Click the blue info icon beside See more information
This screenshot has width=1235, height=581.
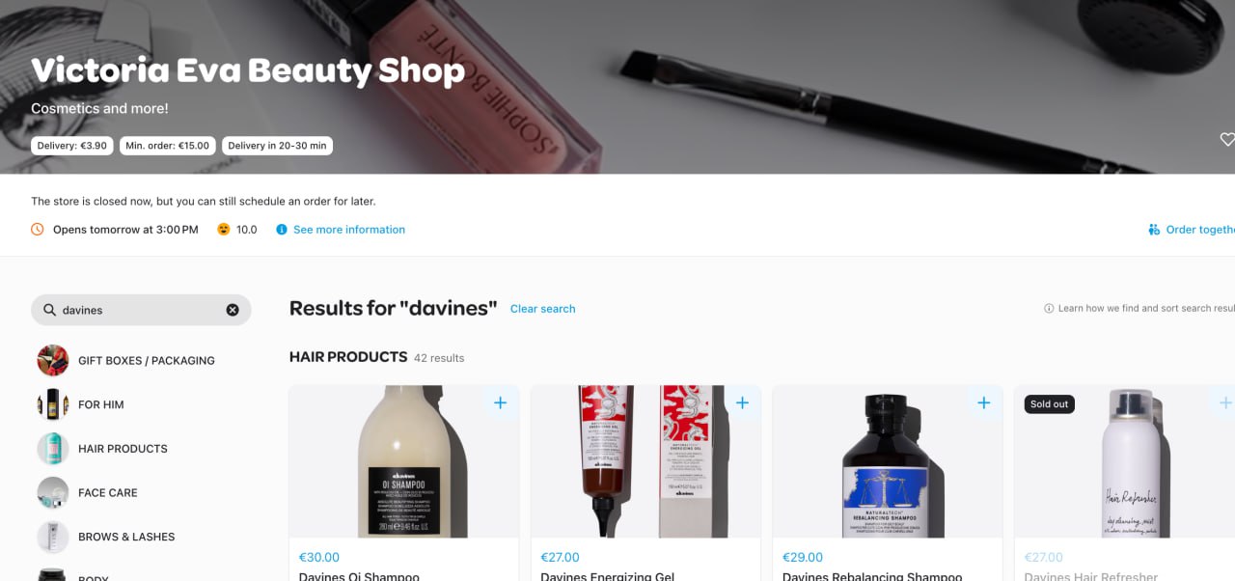point(282,230)
